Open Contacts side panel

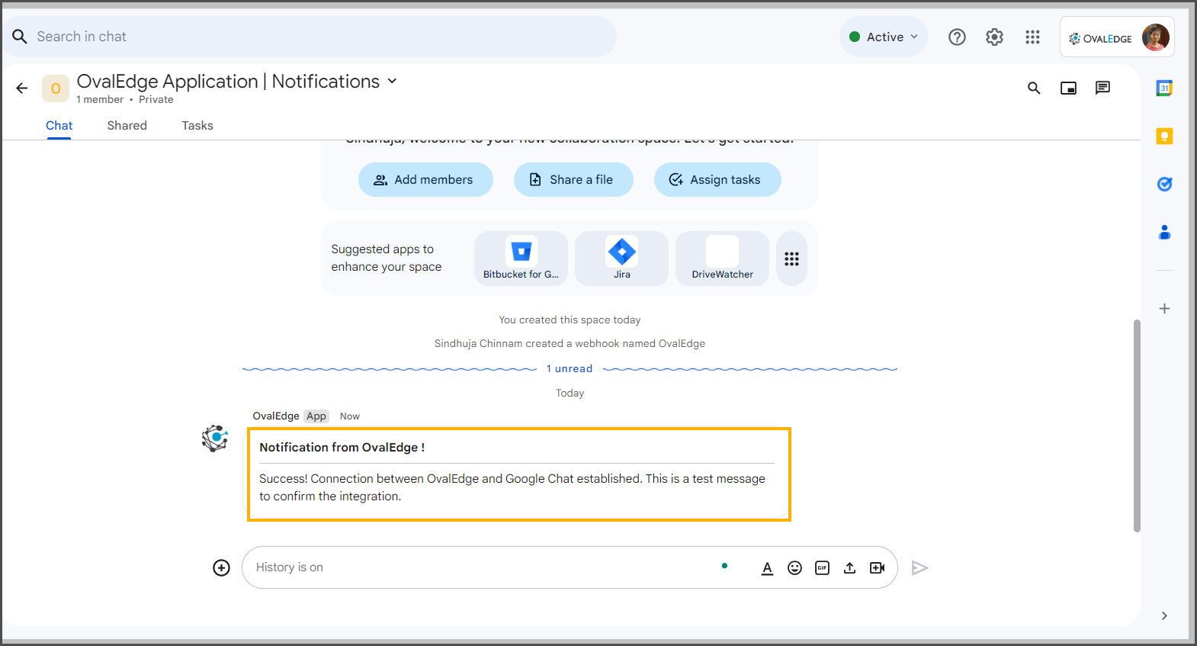(1164, 232)
